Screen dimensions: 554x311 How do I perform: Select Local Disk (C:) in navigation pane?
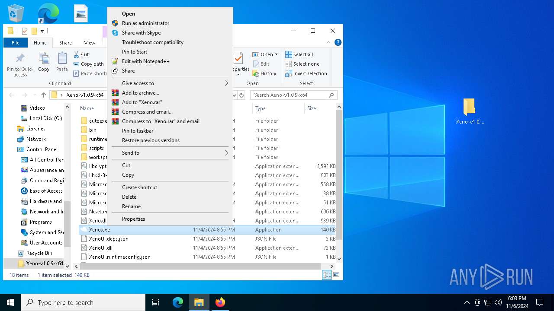point(42,118)
